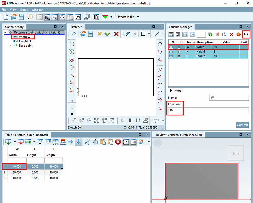This screenshot has height=203, width=253.
Task: Click the Name input field containing W
Action: (229, 98)
